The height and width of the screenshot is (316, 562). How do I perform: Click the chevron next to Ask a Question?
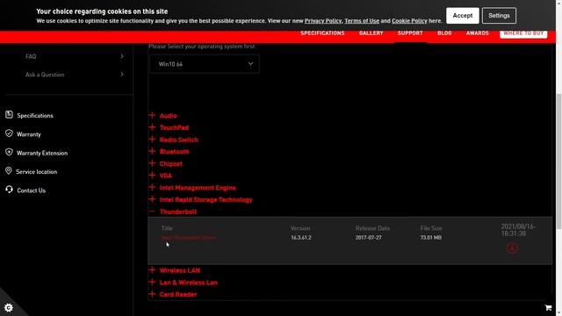tap(122, 75)
